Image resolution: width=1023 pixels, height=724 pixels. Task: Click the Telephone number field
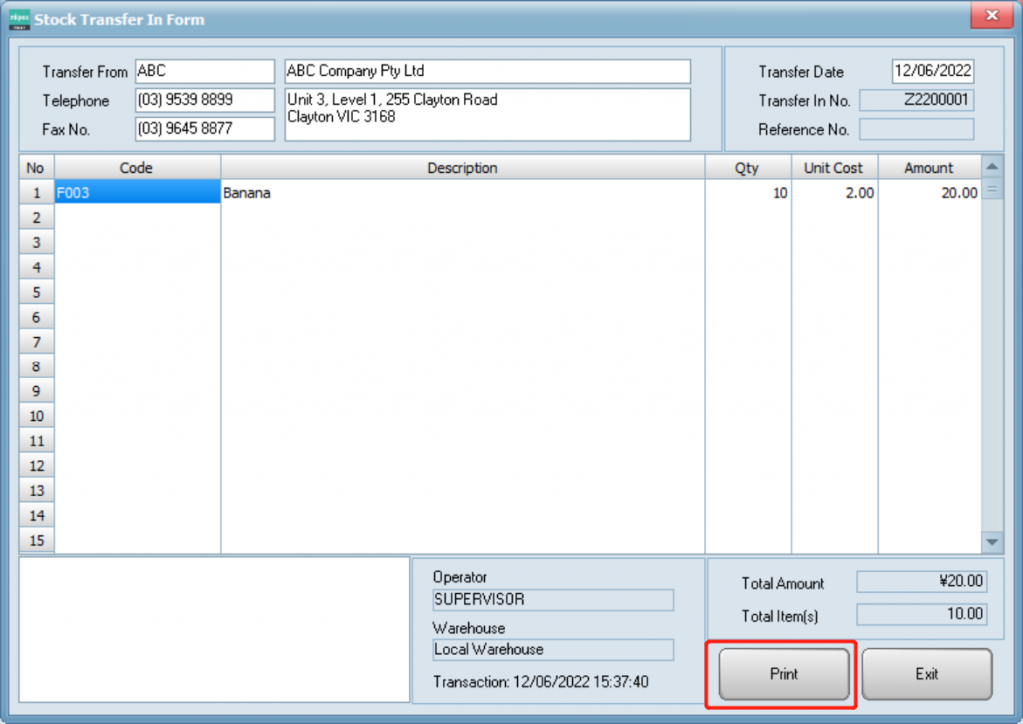(x=204, y=100)
